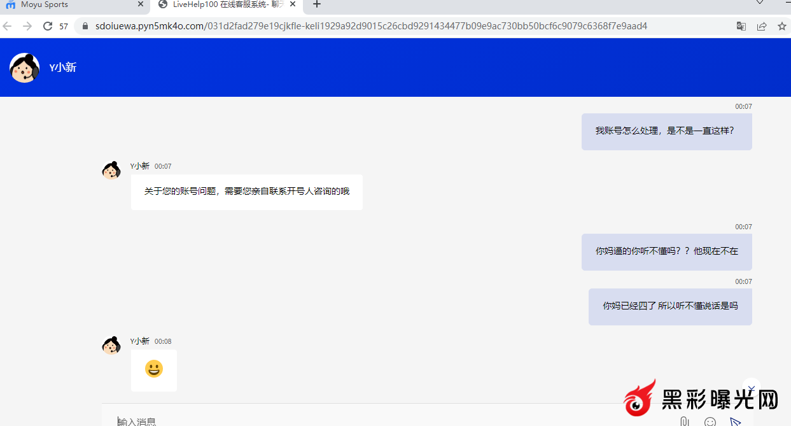Click the share page icon in address bar

762,26
